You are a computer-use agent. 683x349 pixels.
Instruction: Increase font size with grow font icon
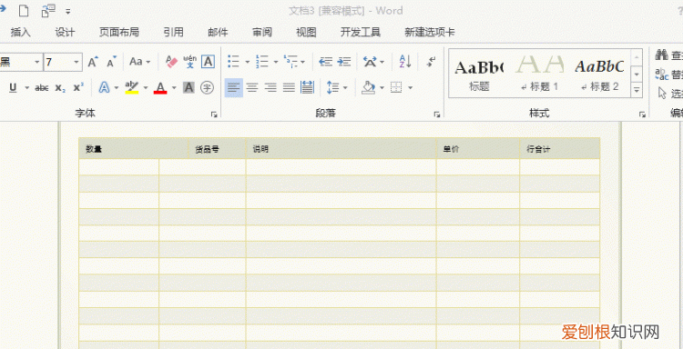click(x=93, y=62)
